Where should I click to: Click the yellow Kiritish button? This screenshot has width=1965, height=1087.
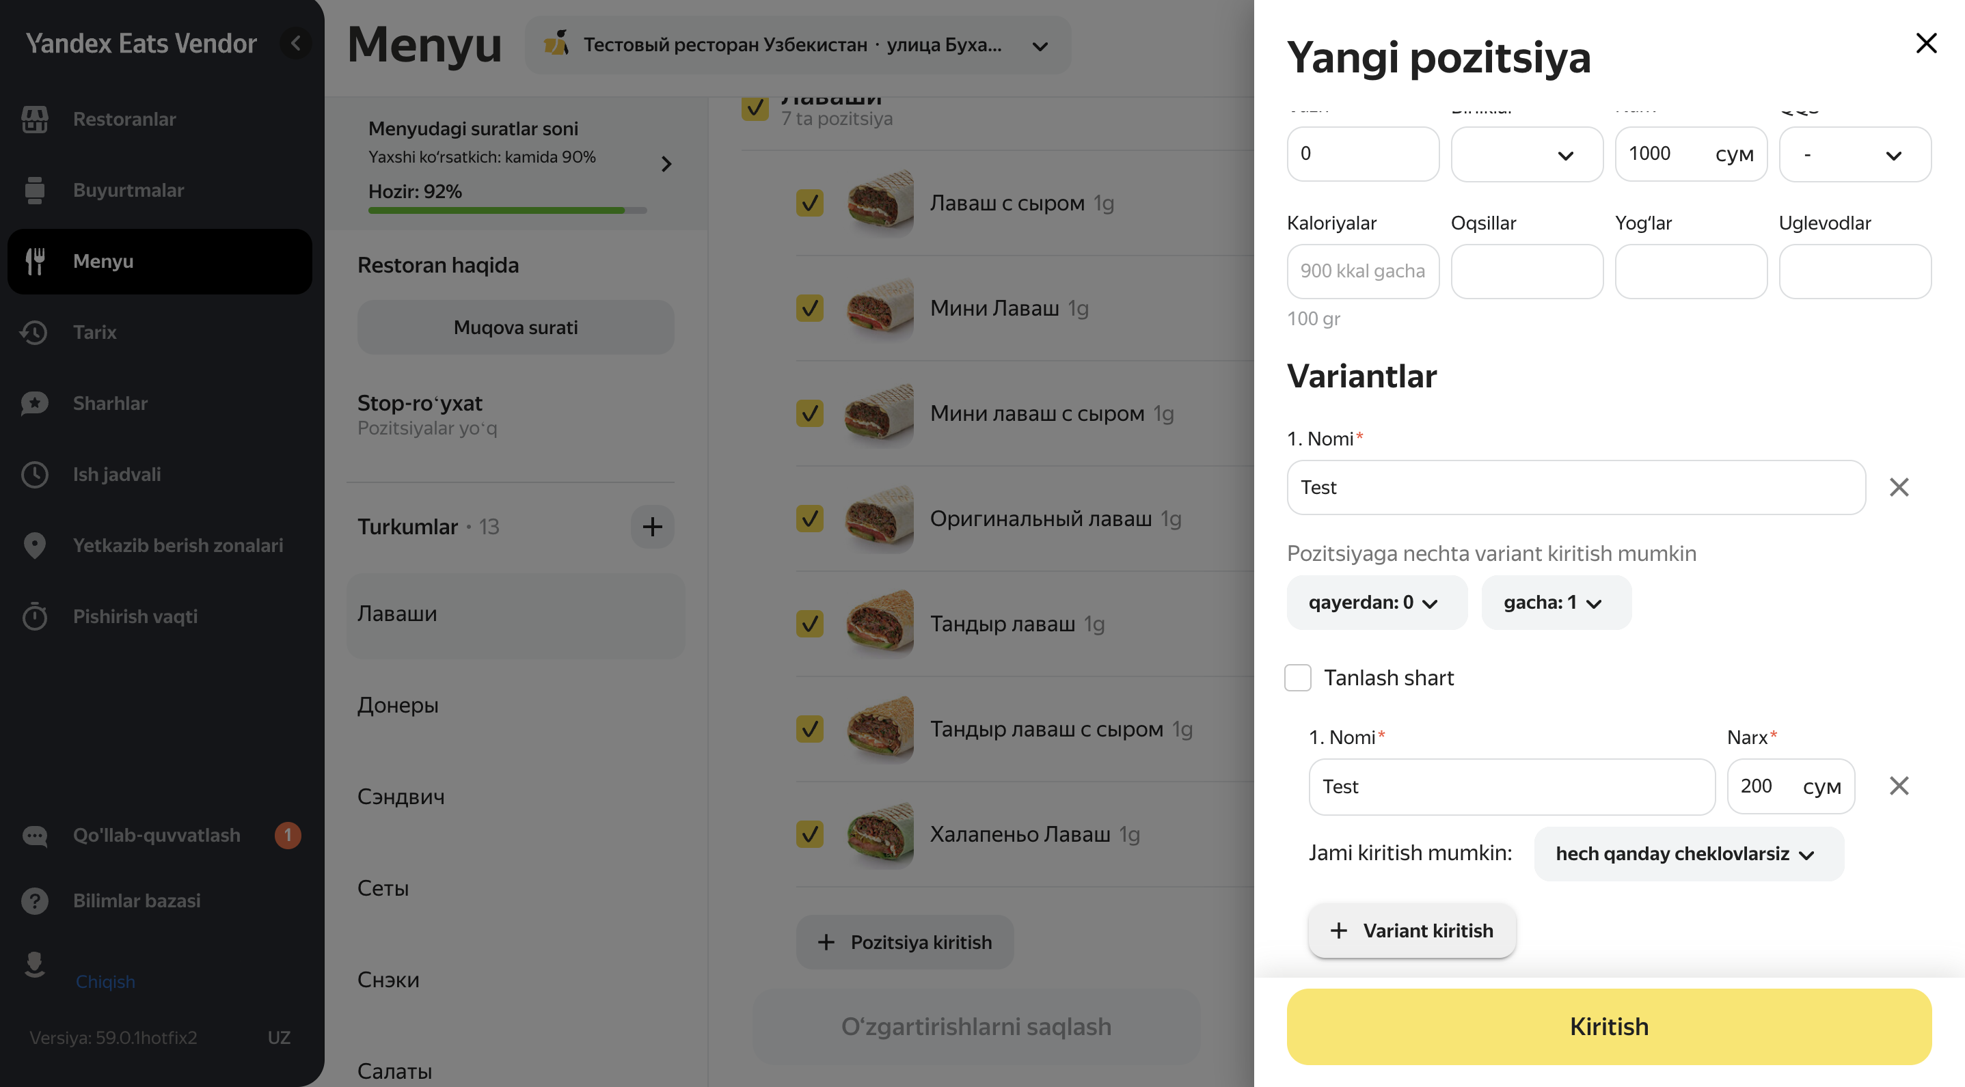click(1609, 1026)
